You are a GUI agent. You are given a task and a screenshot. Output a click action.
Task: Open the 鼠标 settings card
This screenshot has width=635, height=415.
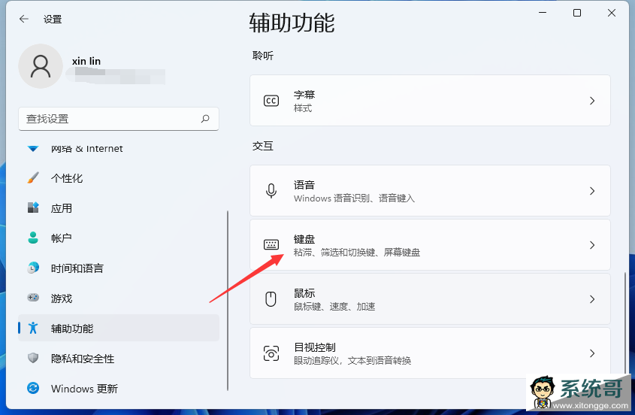[x=430, y=299]
